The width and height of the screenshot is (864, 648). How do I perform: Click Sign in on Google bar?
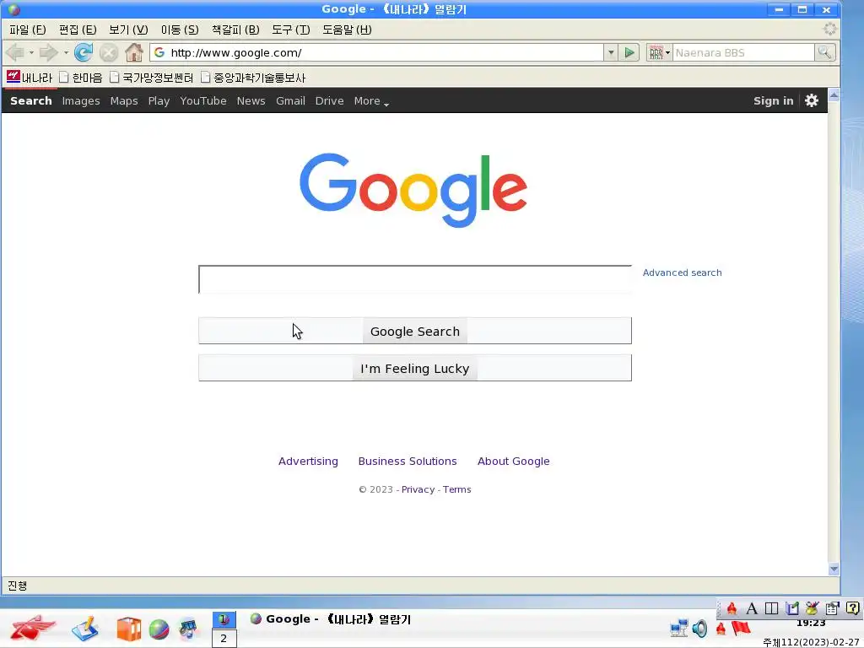(773, 101)
